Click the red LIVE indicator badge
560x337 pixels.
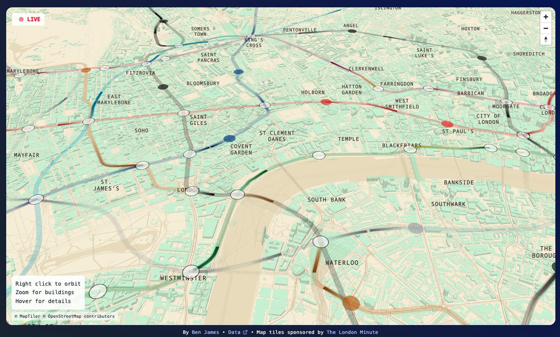[x=28, y=19]
